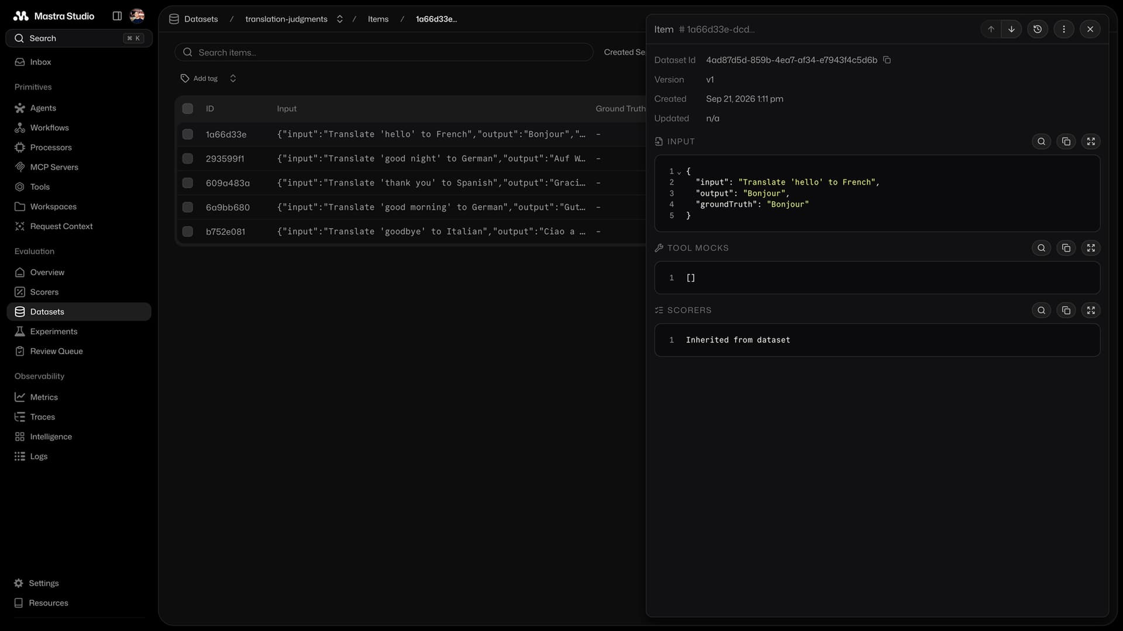This screenshot has height=631, width=1123.
Task: Check the box for item b752e081
Action: tap(188, 231)
